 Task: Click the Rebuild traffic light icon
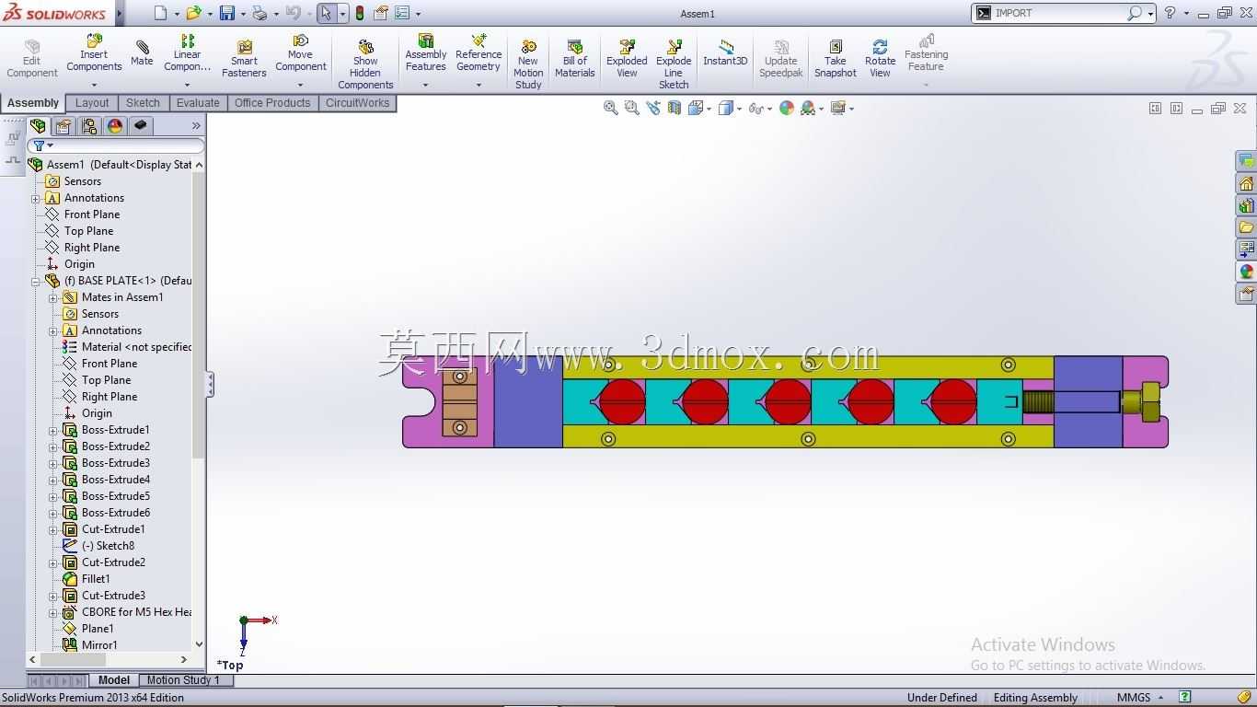pyautogui.click(x=360, y=13)
